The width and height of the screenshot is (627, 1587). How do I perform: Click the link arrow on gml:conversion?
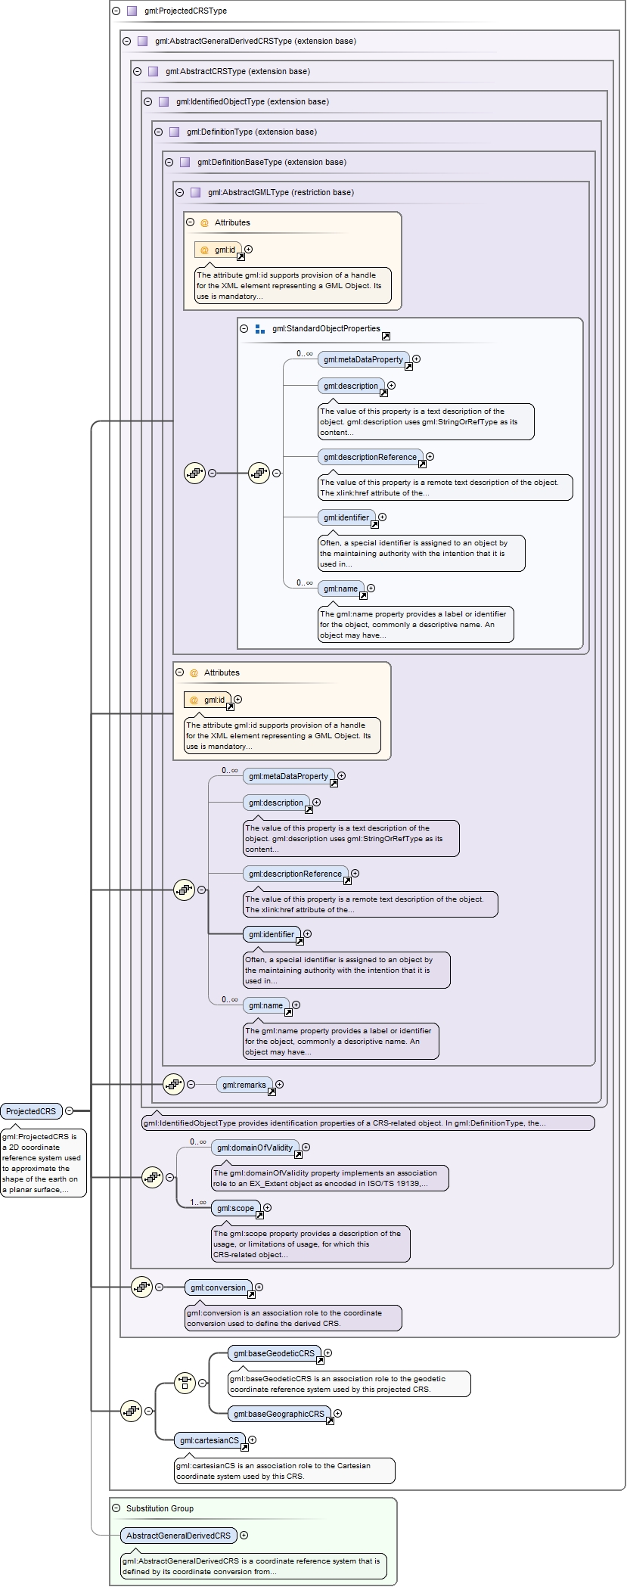coord(251,1294)
